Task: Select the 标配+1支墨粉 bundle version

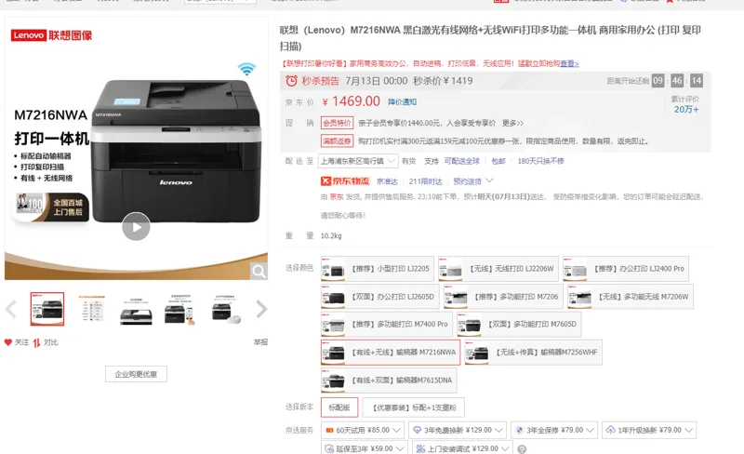Action: point(414,407)
